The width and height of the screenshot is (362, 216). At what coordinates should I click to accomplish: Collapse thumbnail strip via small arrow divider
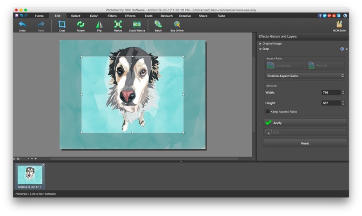tap(181, 161)
